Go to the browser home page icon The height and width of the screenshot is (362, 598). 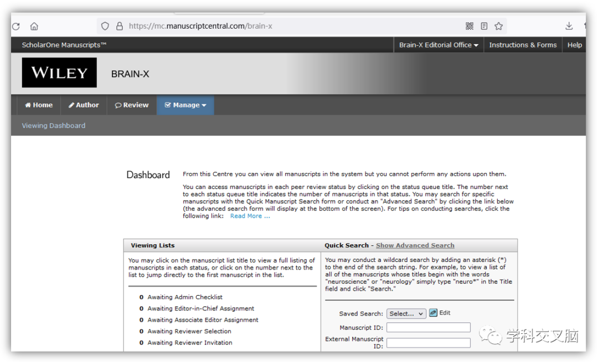(34, 27)
